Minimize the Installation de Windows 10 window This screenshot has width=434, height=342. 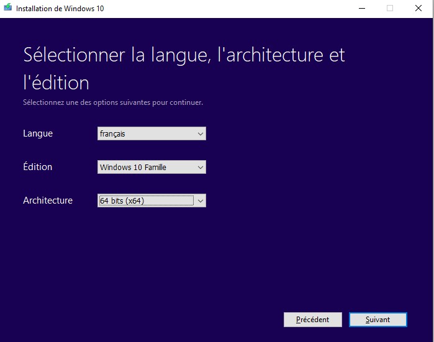click(362, 8)
